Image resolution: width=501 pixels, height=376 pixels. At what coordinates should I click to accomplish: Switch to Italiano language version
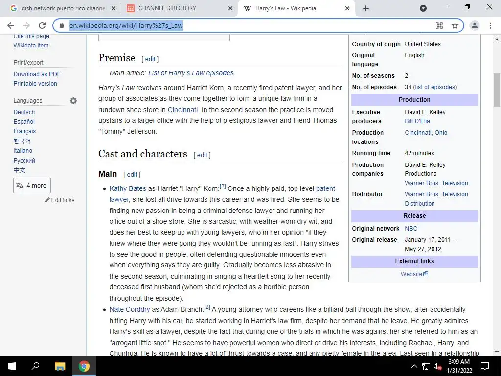[23, 151]
